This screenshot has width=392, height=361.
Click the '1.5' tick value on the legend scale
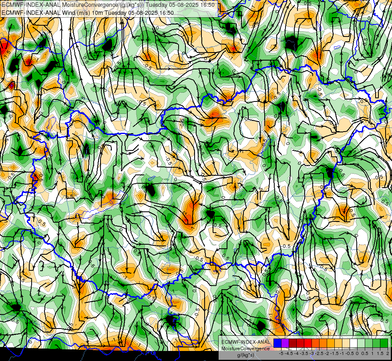tap(380, 353)
